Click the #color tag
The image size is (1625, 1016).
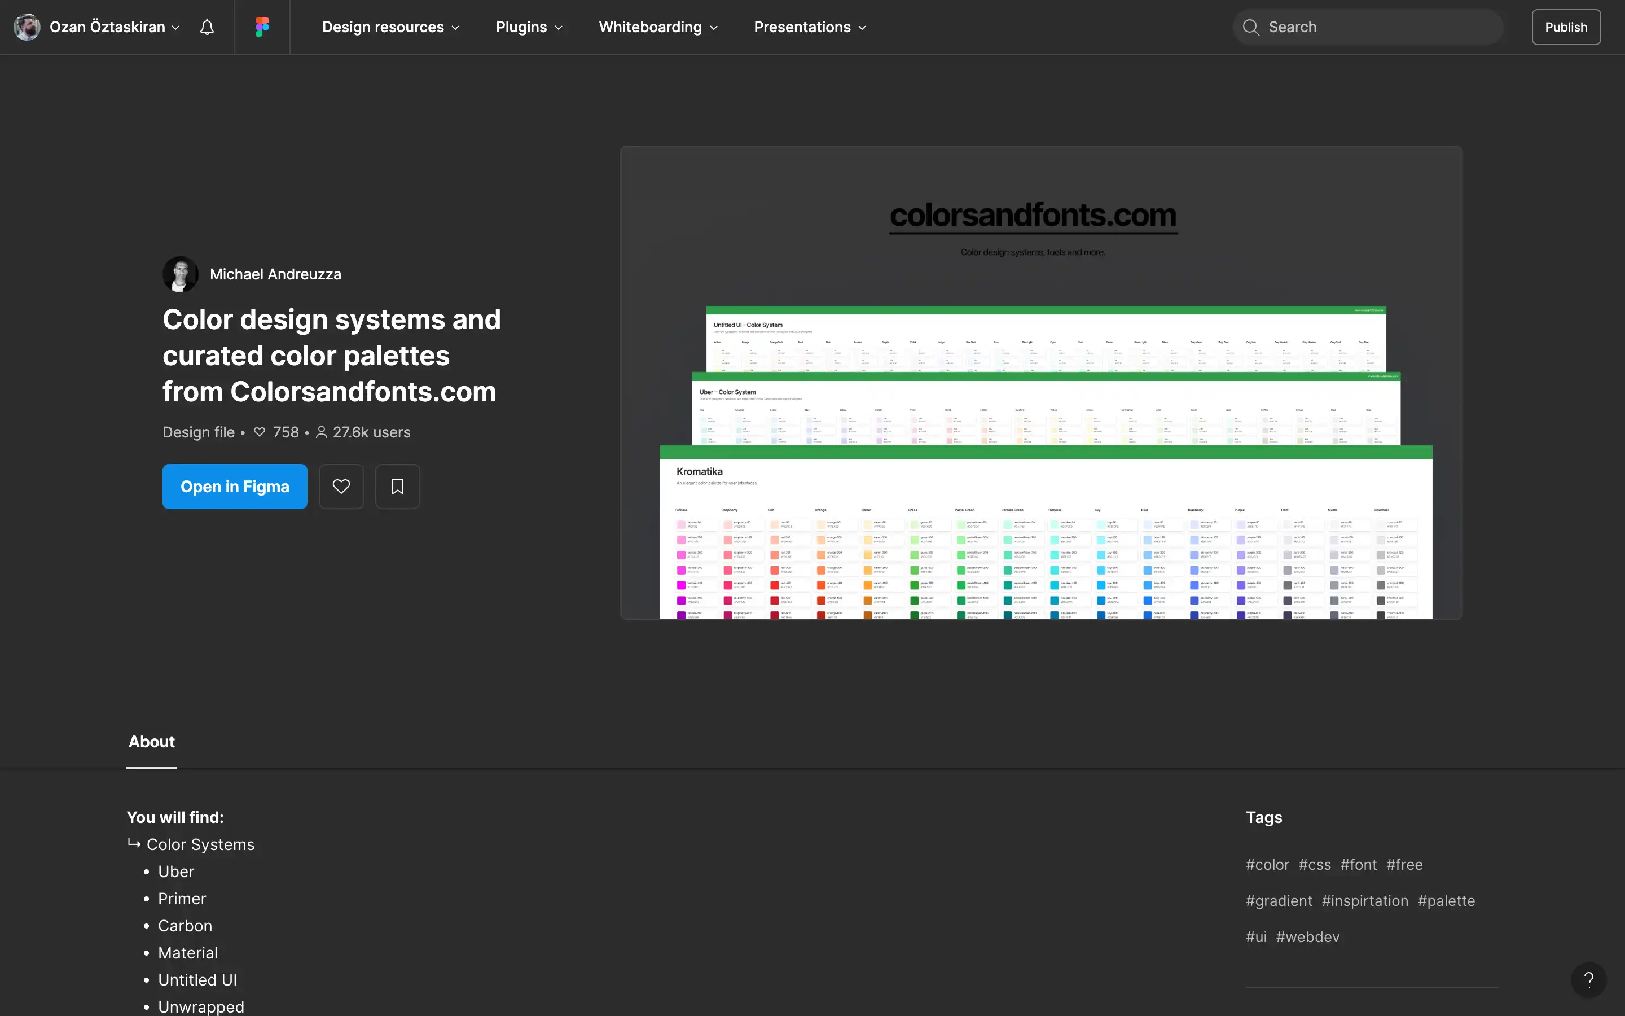(x=1268, y=865)
